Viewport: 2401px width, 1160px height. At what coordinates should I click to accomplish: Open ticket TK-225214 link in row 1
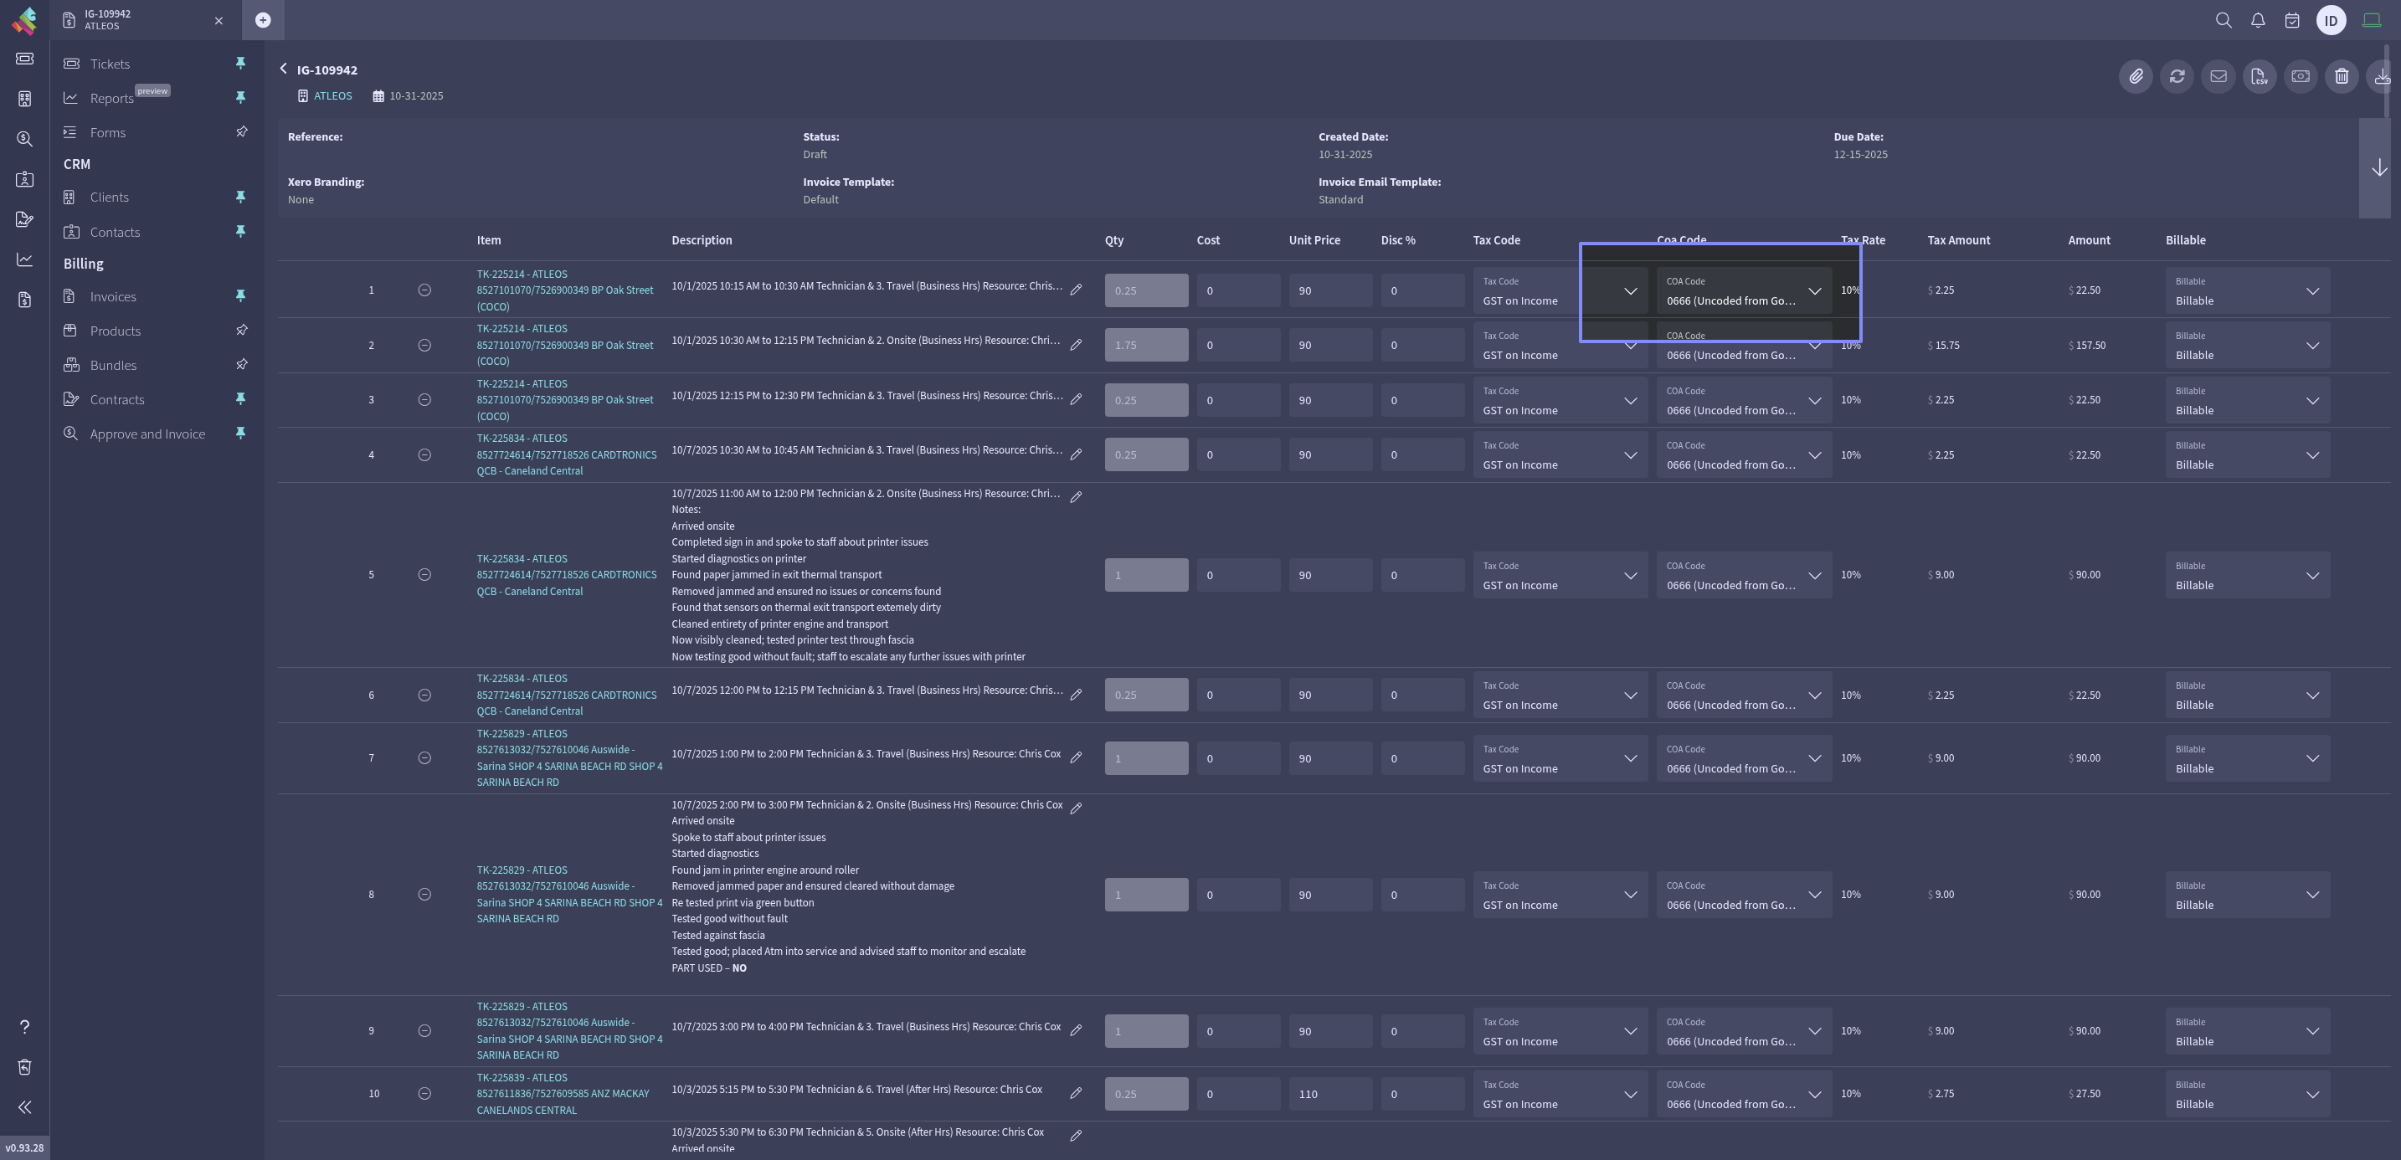click(x=565, y=290)
